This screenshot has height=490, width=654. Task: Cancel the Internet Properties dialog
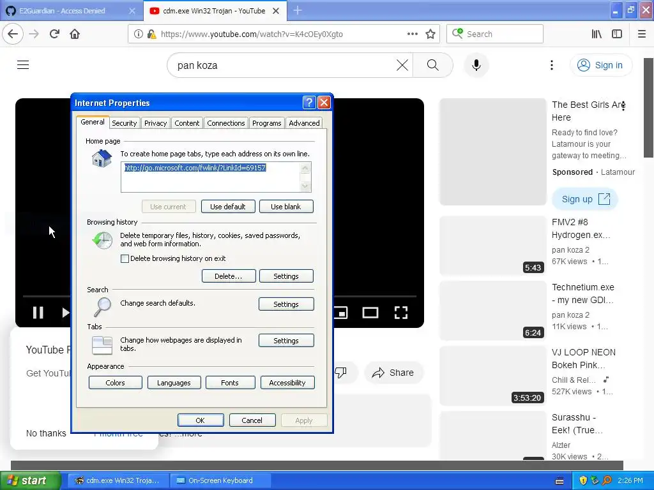[x=252, y=420]
